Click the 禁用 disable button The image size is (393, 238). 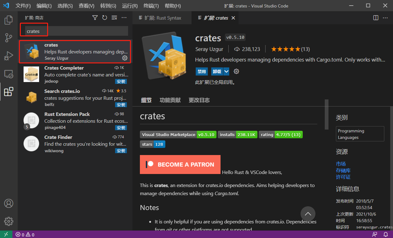[x=202, y=71]
